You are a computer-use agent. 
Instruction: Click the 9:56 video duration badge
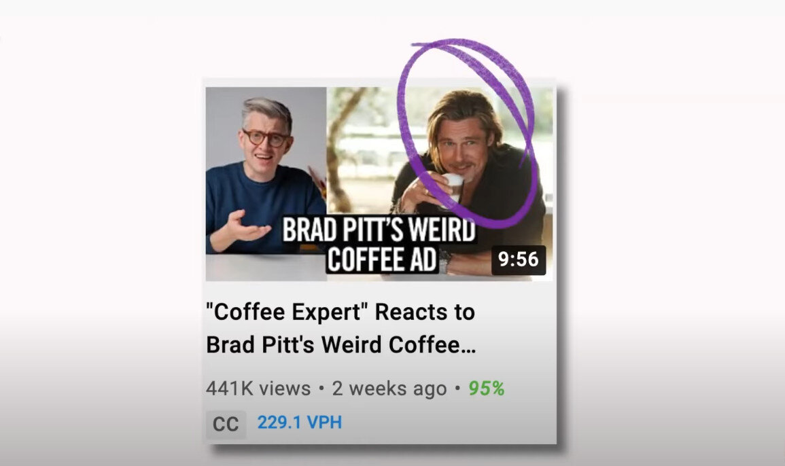tap(518, 259)
